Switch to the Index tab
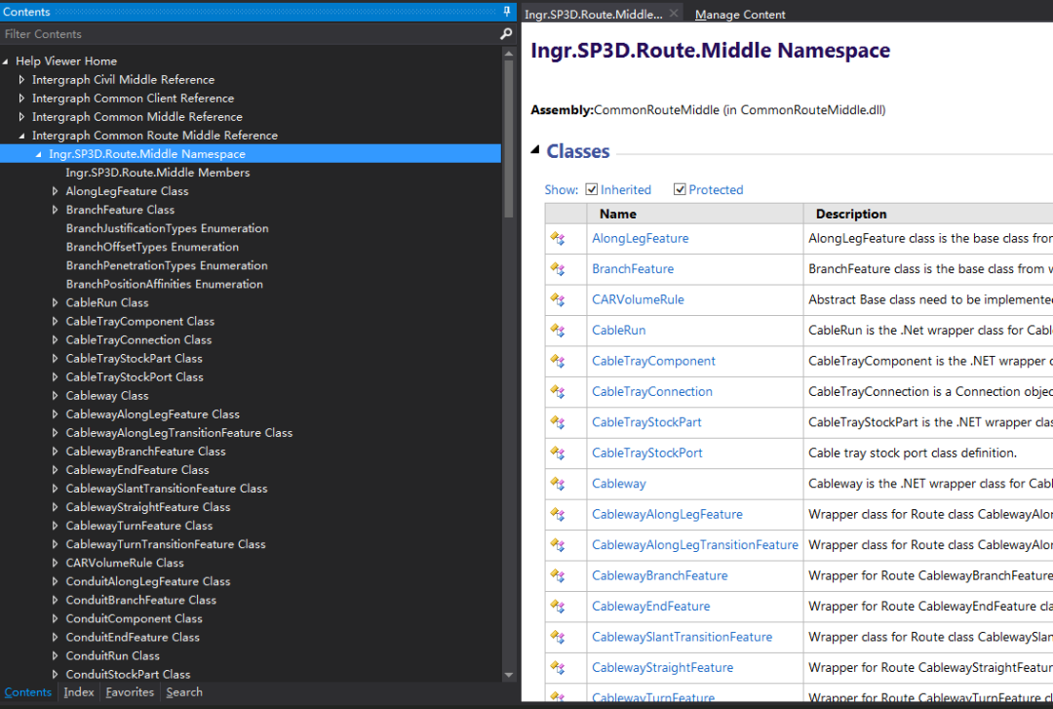The image size is (1053, 709). [x=79, y=692]
